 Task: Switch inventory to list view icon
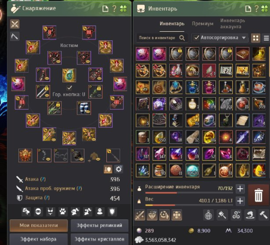(266, 38)
